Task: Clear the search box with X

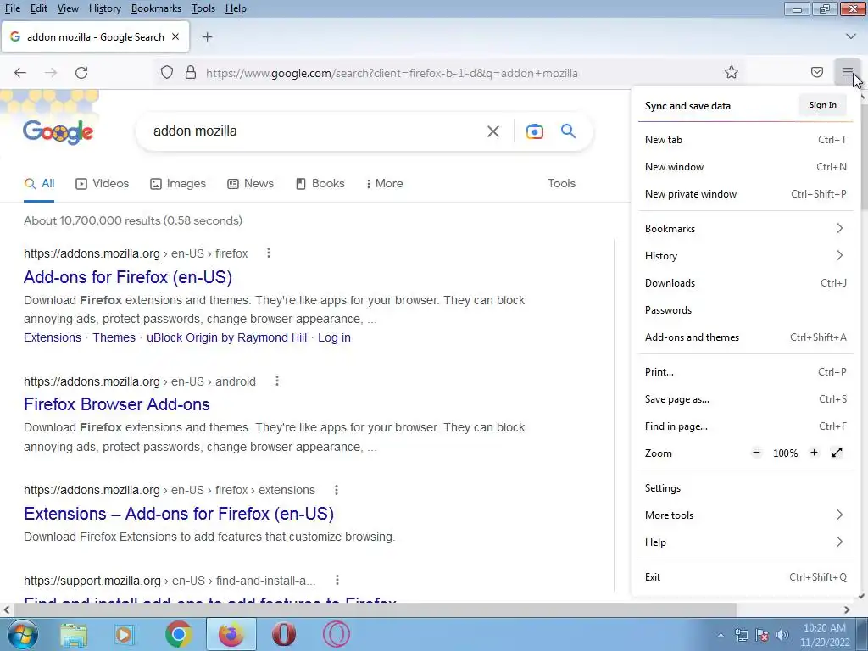Action: click(492, 131)
